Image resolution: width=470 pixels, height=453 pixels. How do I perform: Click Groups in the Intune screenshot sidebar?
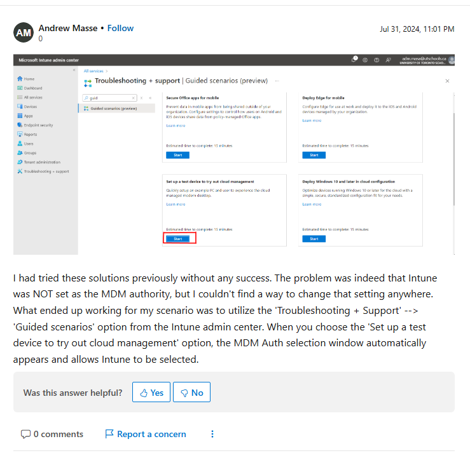[x=27, y=152]
